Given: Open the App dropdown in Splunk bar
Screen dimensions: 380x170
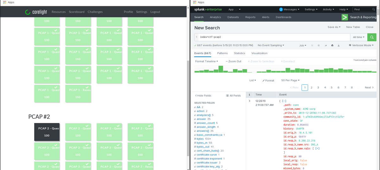Looking at the screenshot, I should (234, 10).
